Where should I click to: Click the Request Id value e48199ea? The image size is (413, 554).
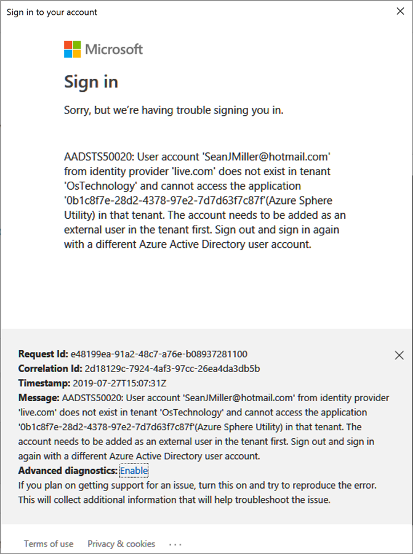159,354
